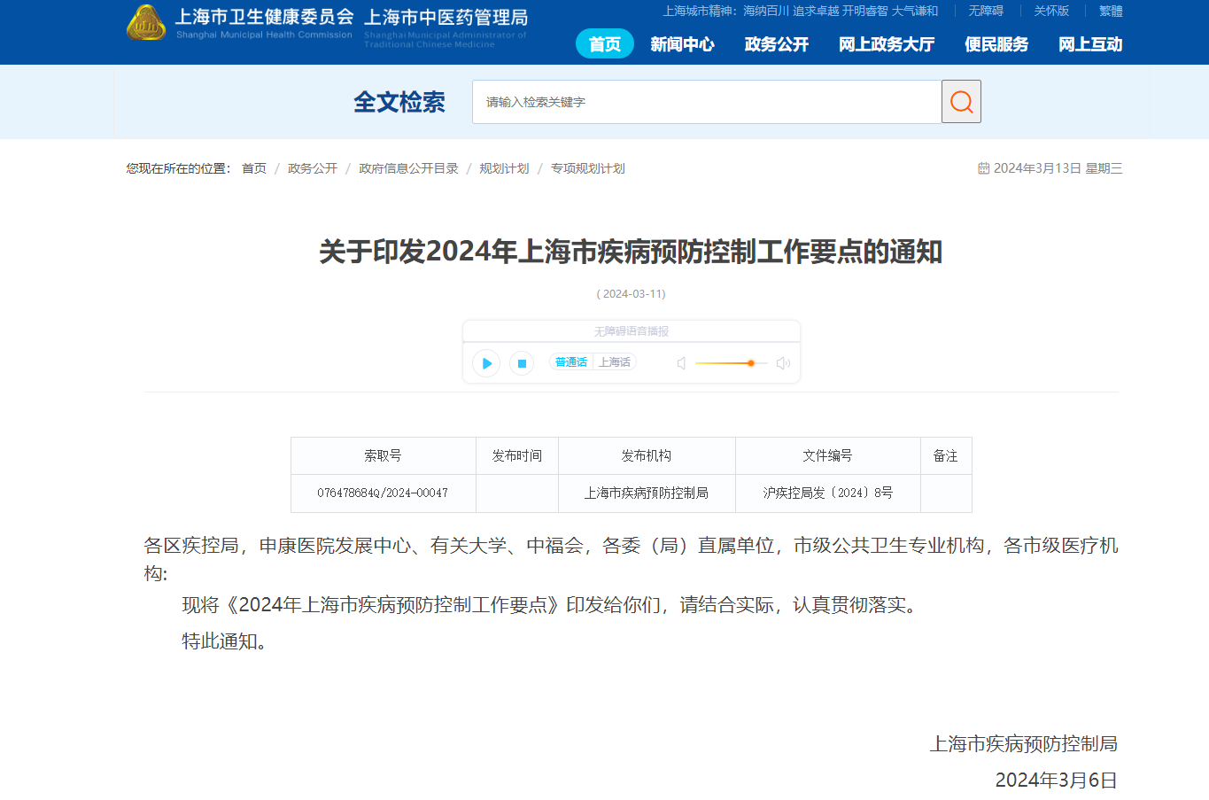Click document number 沪疾控局发〔2024〕8号
1209x800 pixels.
828,493
